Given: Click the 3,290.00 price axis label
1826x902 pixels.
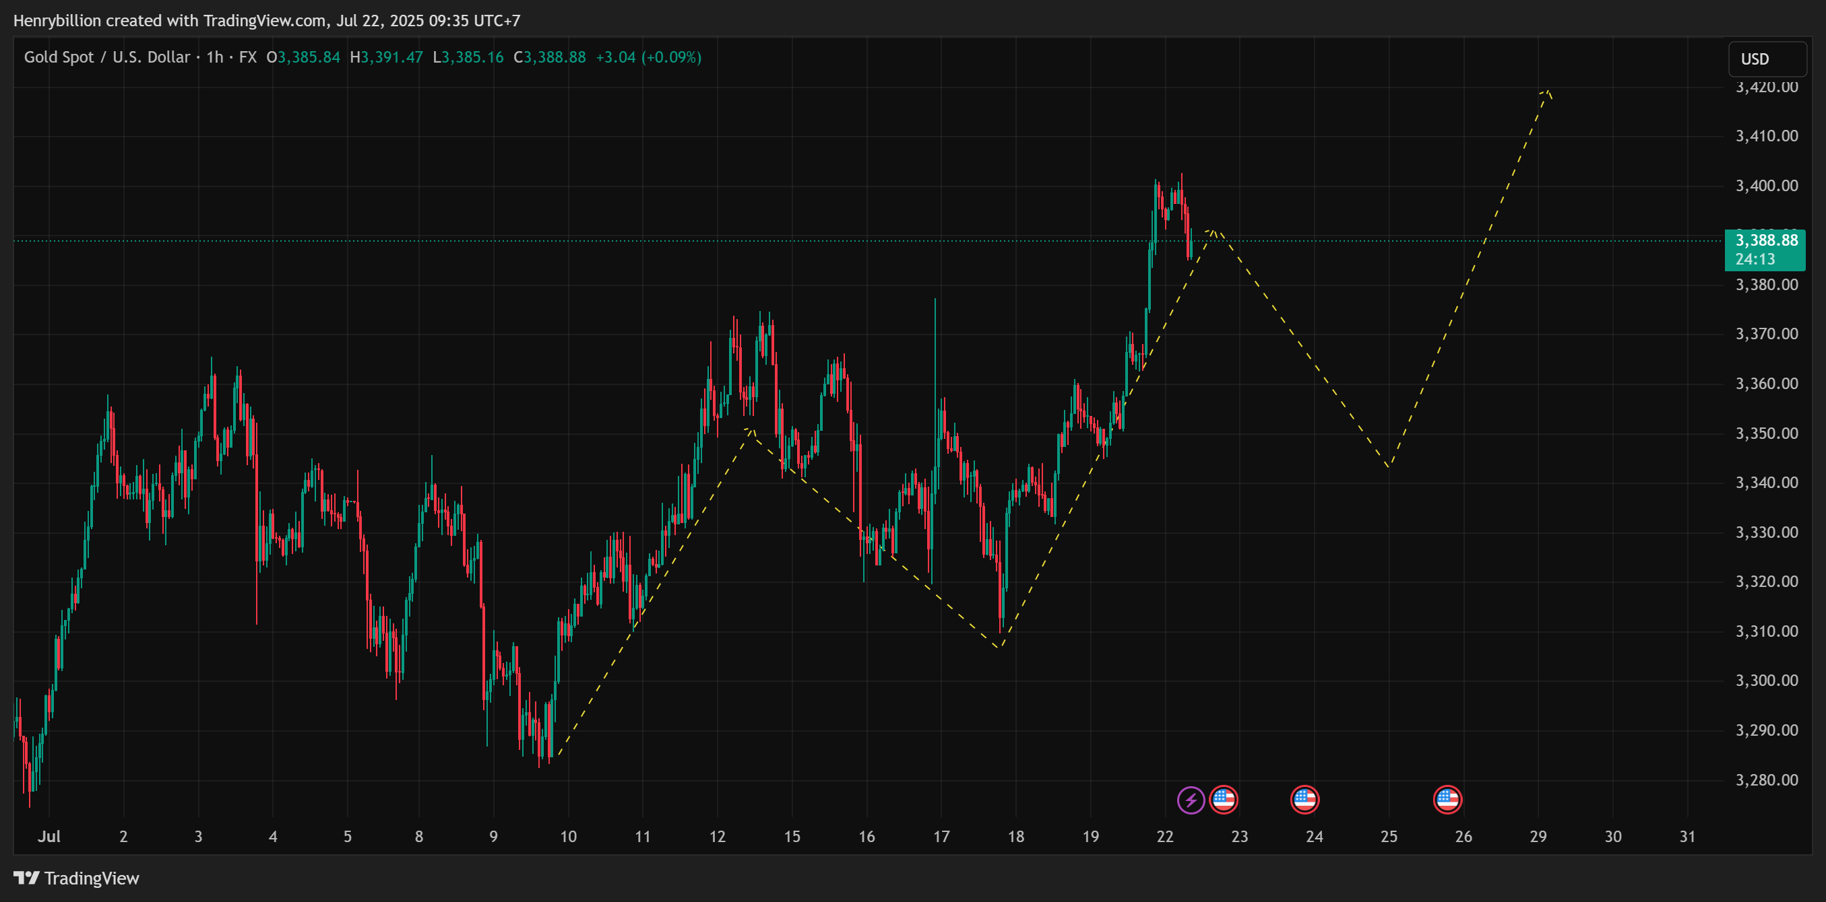Looking at the screenshot, I should point(1767,730).
